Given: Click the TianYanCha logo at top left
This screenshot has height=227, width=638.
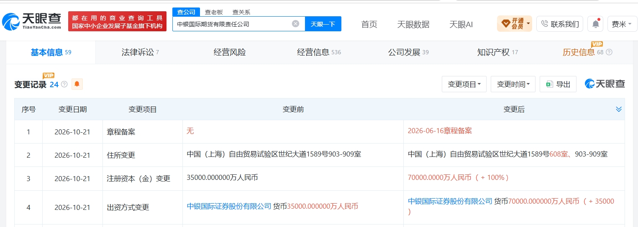Looking at the screenshot, I should [x=32, y=21].
